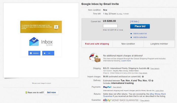Click the bid amount input field

[110, 26]
